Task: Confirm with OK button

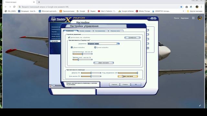Action: tap(136, 84)
